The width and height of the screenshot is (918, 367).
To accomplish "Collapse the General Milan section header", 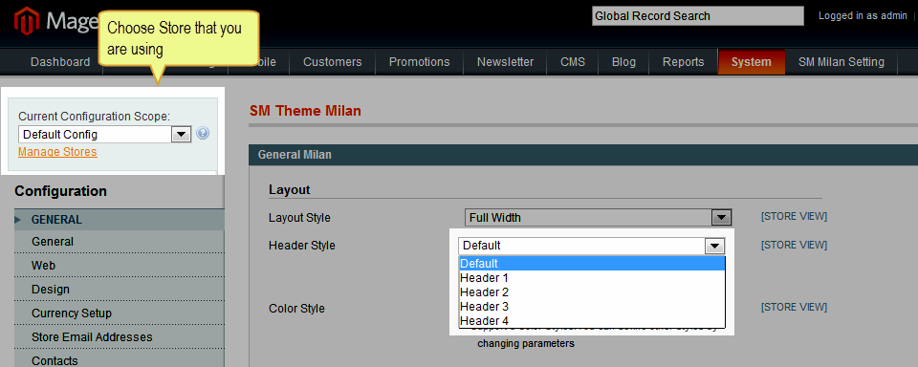I will (x=583, y=155).
